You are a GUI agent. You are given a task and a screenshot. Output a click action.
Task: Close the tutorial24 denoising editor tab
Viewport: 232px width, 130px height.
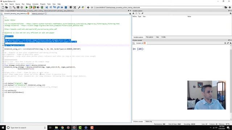click(x=28, y=14)
